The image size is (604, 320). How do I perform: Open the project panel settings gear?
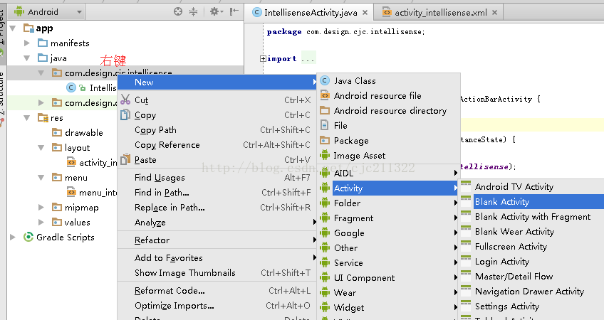(x=214, y=12)
